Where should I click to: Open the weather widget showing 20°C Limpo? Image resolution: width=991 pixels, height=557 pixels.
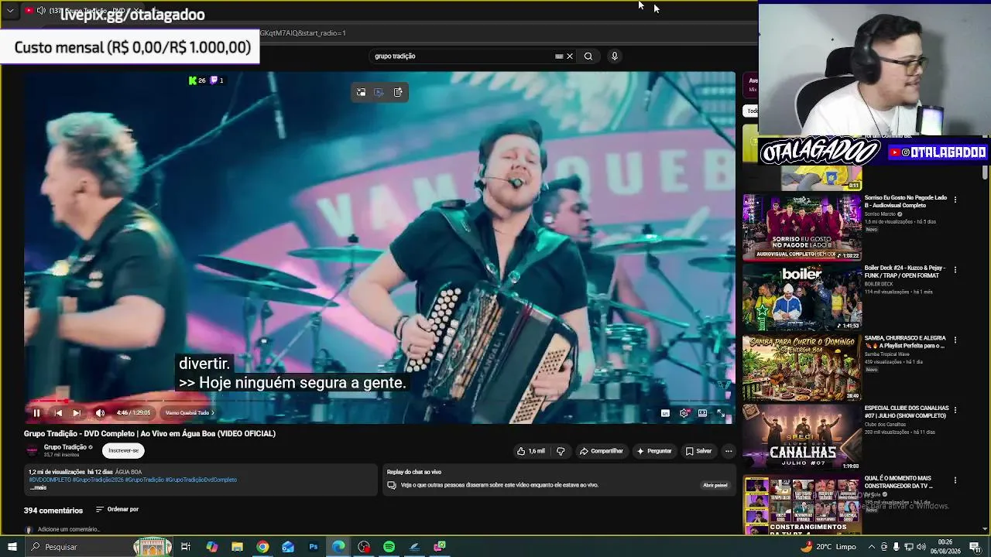pyautogui.click(x=828, y=547)
